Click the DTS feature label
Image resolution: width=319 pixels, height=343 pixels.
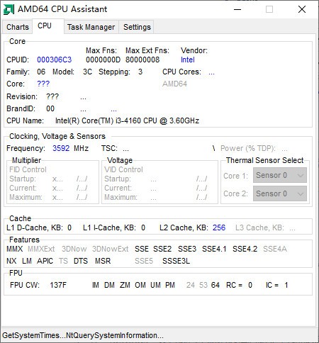coord(81,261)
